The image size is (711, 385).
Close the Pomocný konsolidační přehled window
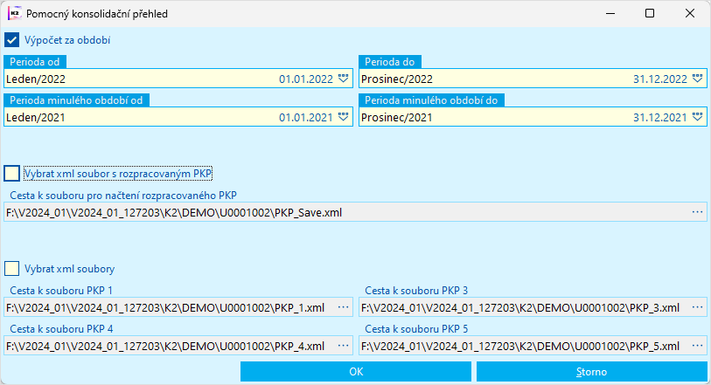[690, 14]
